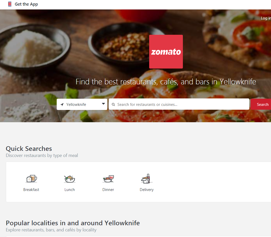This screenshot has height=237, width=271.
Task: Click the red Zomato logo
Action: [x=166, y=52]
